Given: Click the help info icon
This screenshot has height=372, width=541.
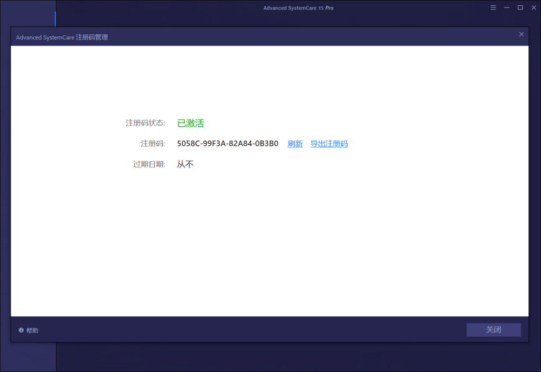Looking at the screenshot, I should (21, 330).
